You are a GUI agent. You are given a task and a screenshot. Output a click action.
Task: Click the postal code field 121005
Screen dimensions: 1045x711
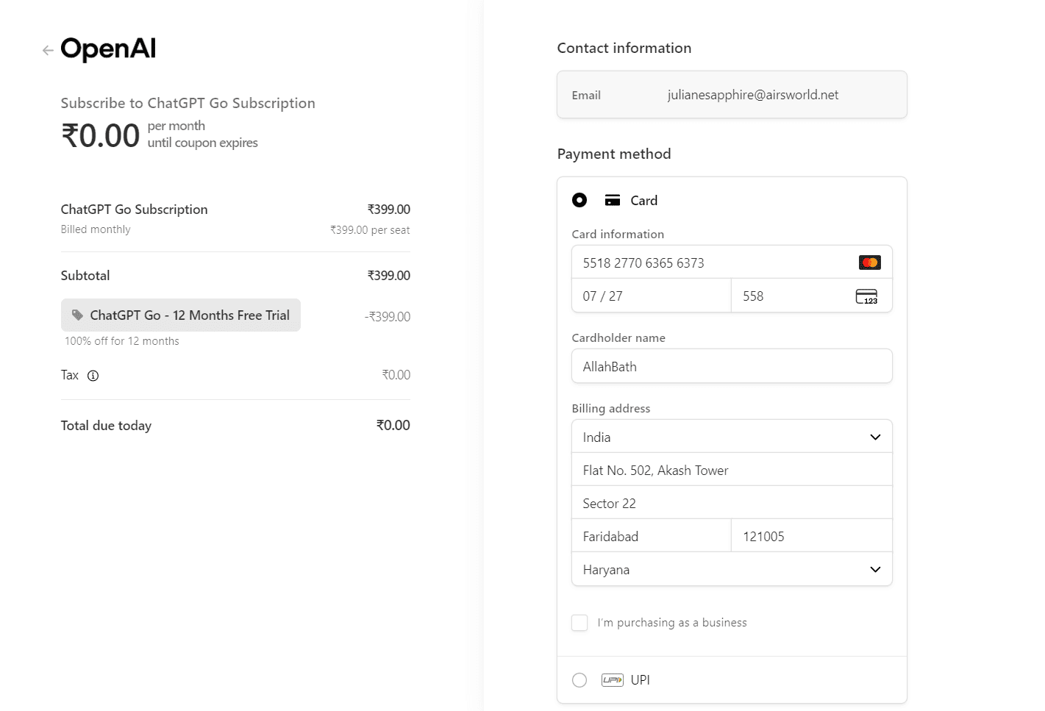point(811,537)
